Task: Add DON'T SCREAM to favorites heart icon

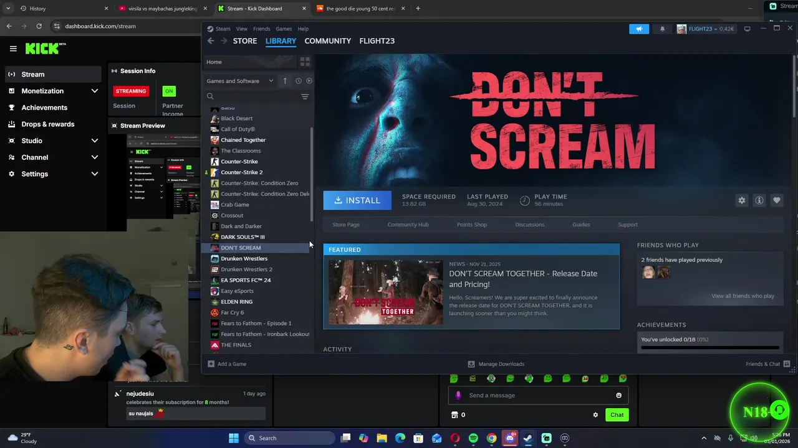Action: point(776,200)
